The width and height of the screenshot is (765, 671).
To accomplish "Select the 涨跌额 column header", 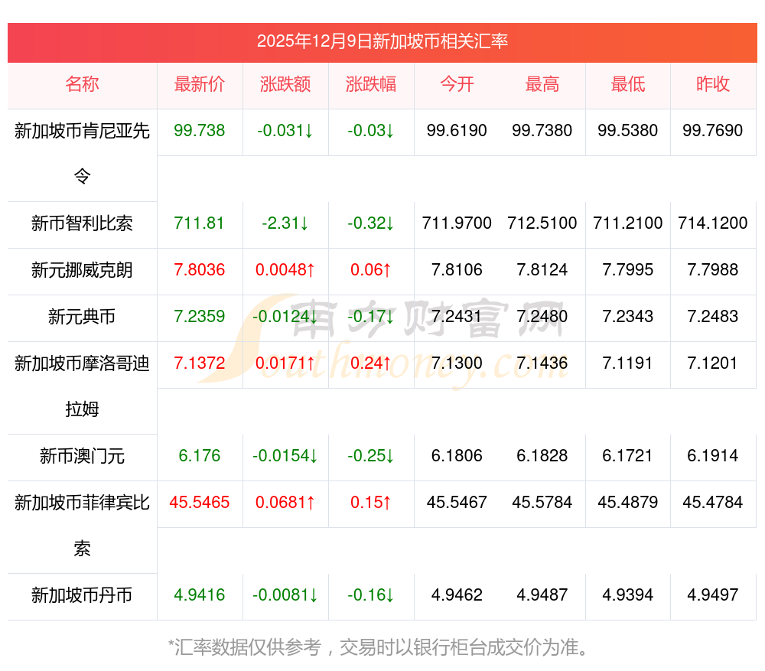I will (x=285, y=84).
